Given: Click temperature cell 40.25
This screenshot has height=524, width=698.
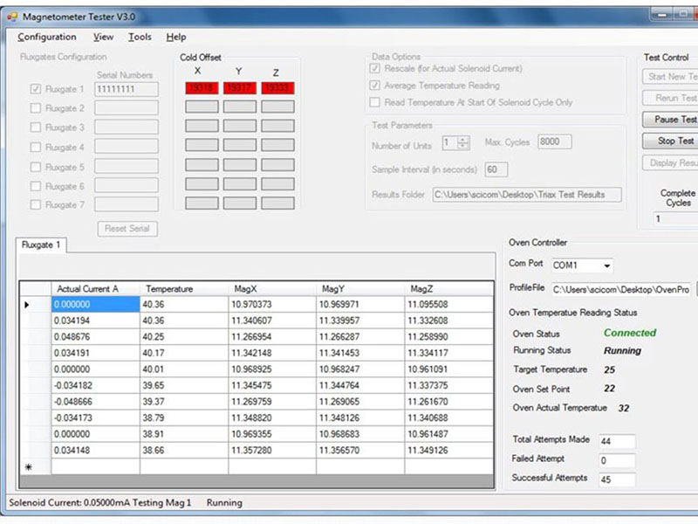Looking at the screenshot, I should 184,337.
